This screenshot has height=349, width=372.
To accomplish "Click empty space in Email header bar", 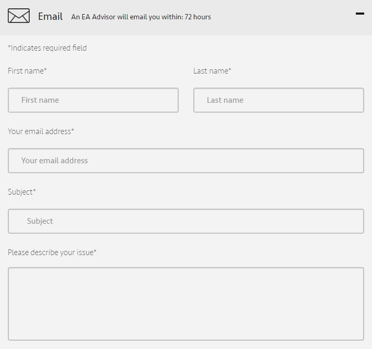I will 282,17.
